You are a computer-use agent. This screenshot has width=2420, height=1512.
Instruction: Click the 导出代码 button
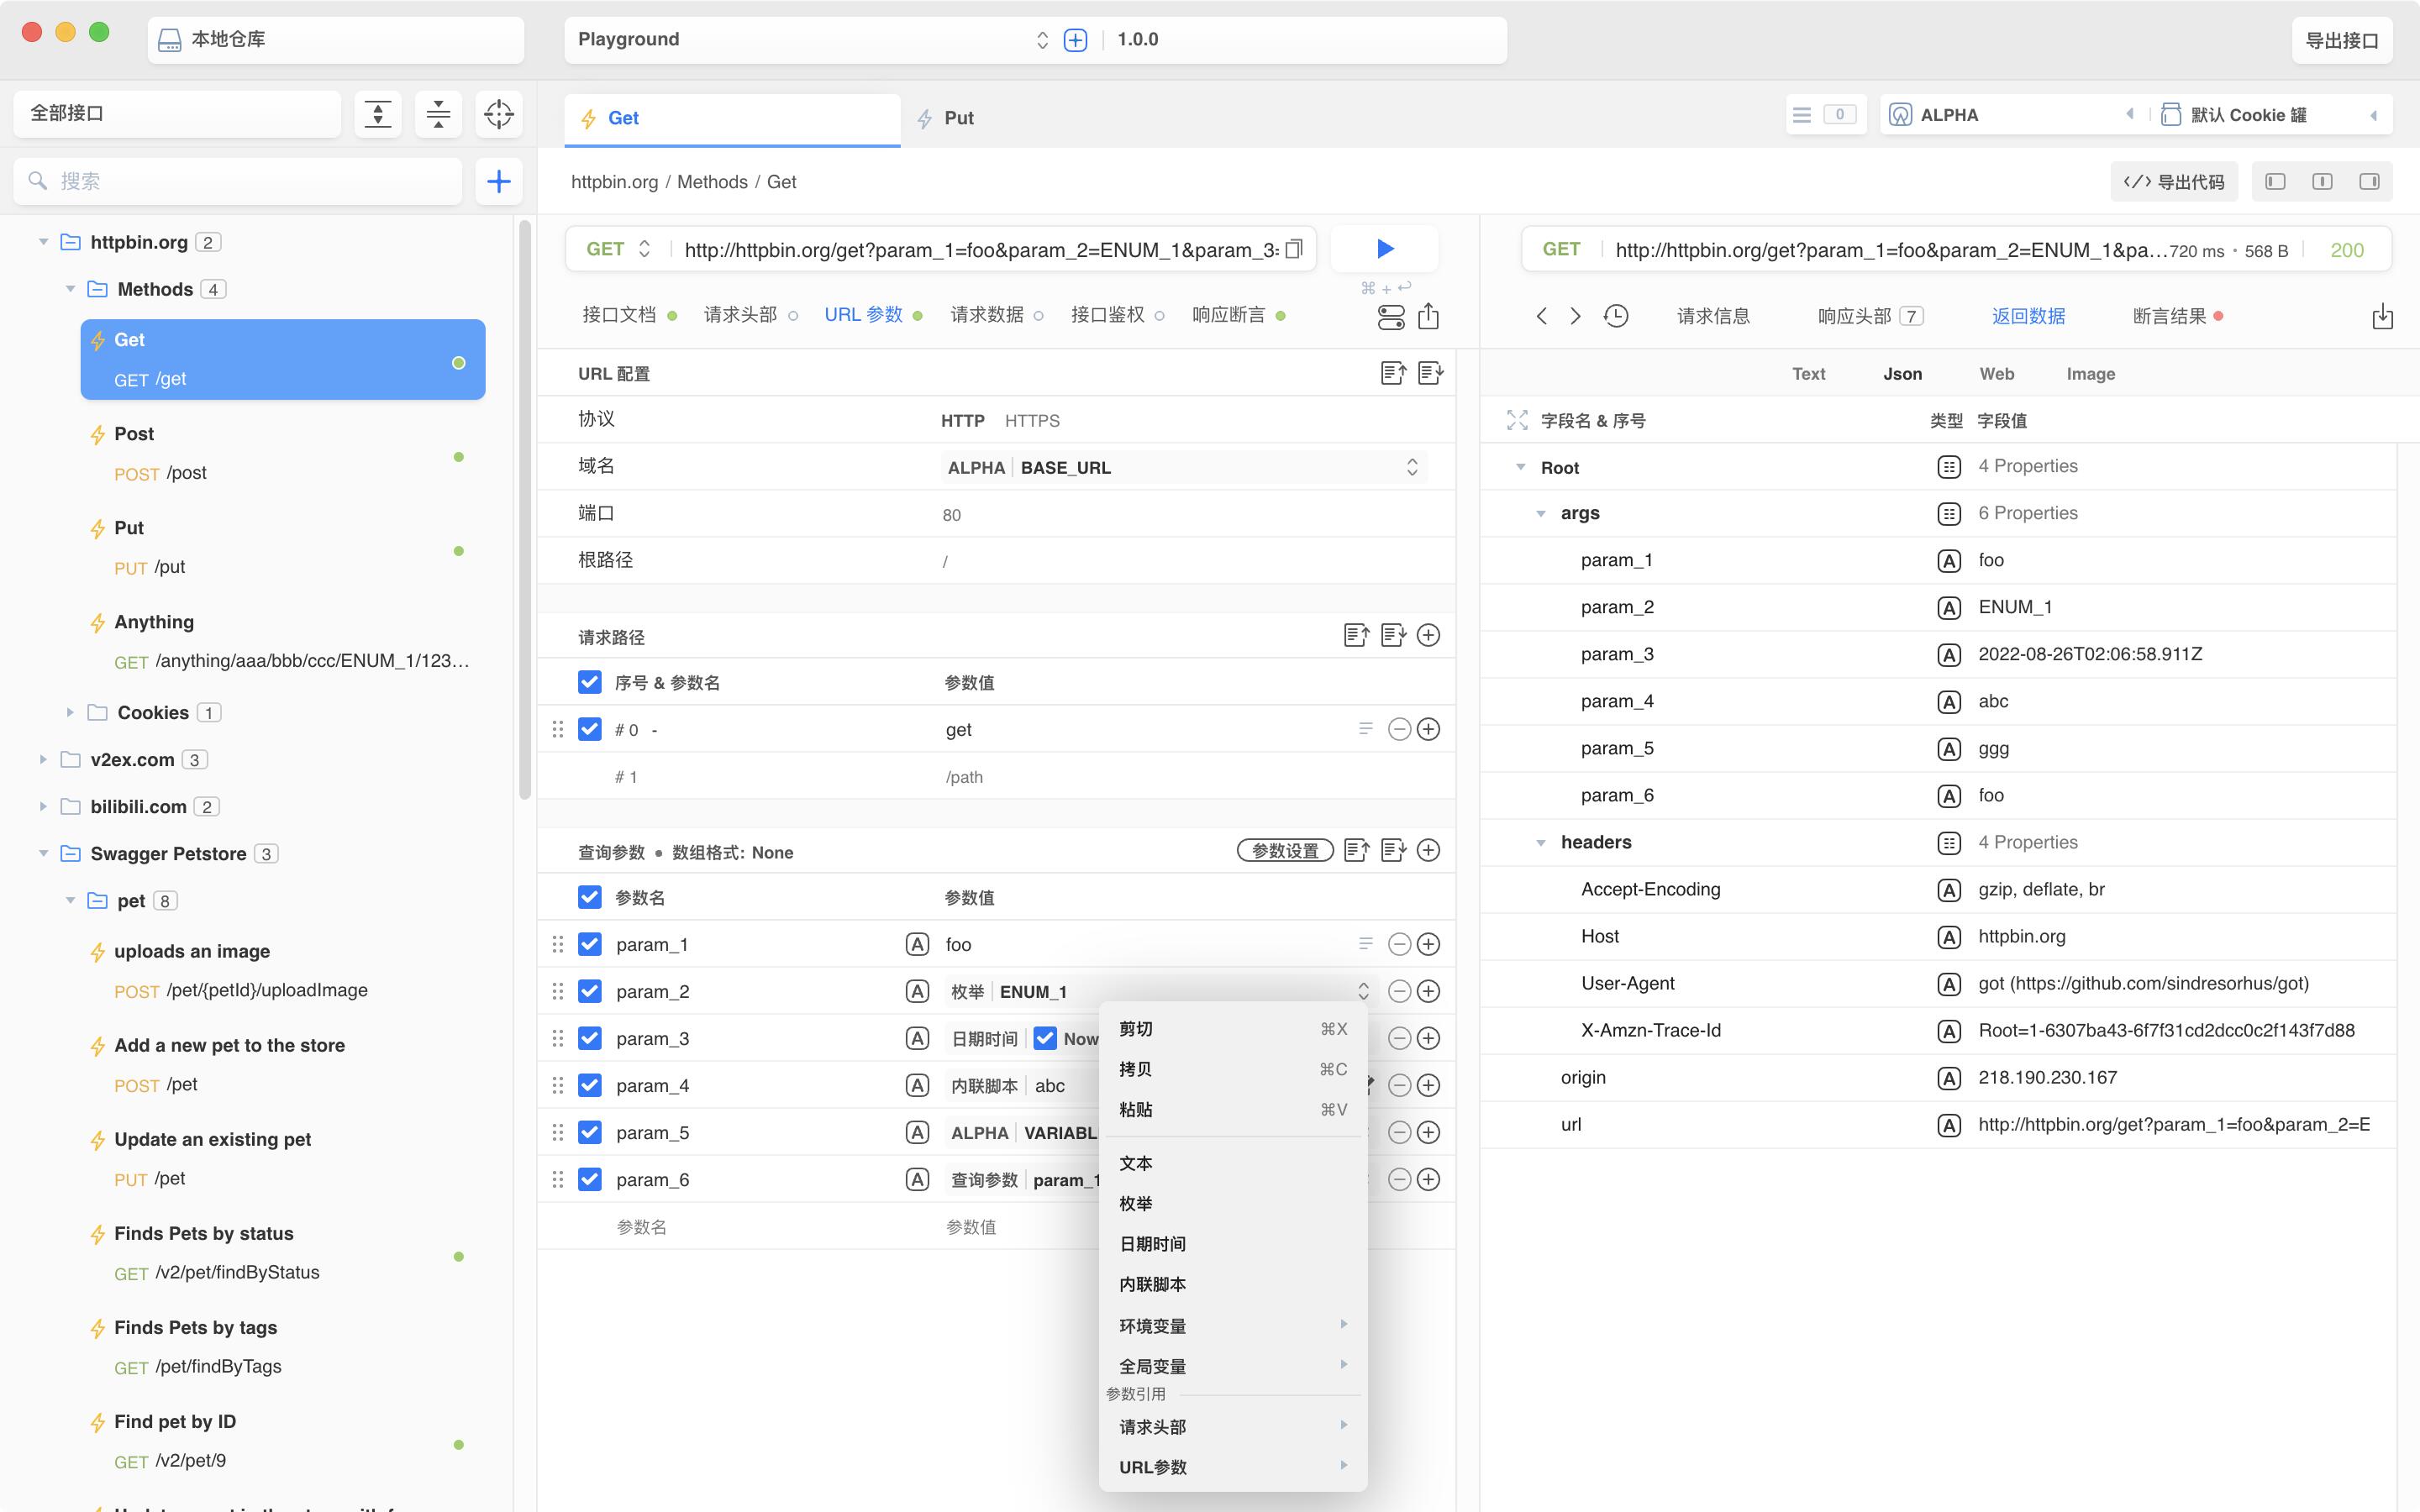(2174, 182)
